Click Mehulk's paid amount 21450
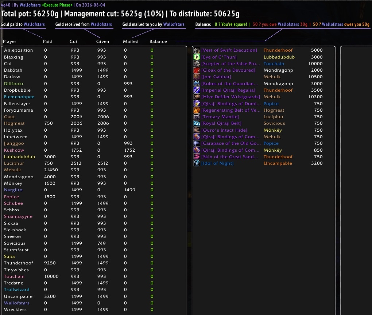Screen dimensions: 372x315 [51, 170]
